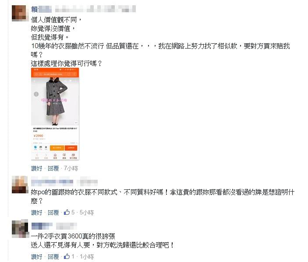Open the first commenter's profile picture

(19, 13)
